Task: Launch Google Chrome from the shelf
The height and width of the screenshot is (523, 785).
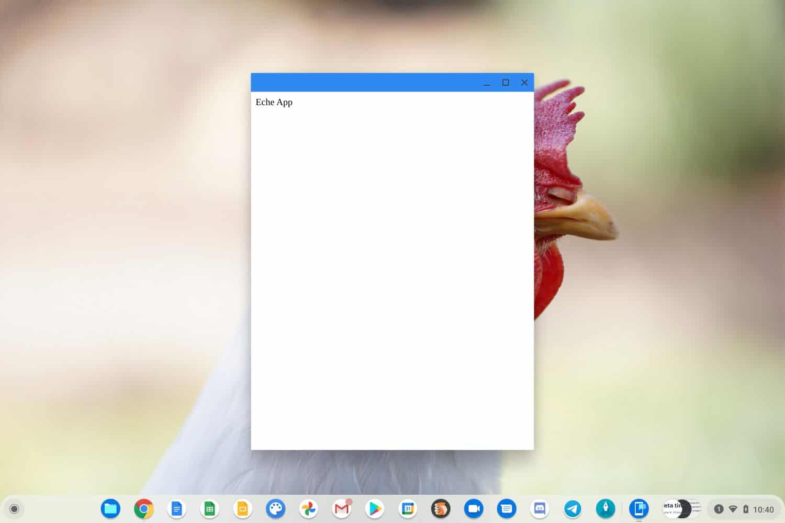Action: pyautogui.click(x=143, y=508)
